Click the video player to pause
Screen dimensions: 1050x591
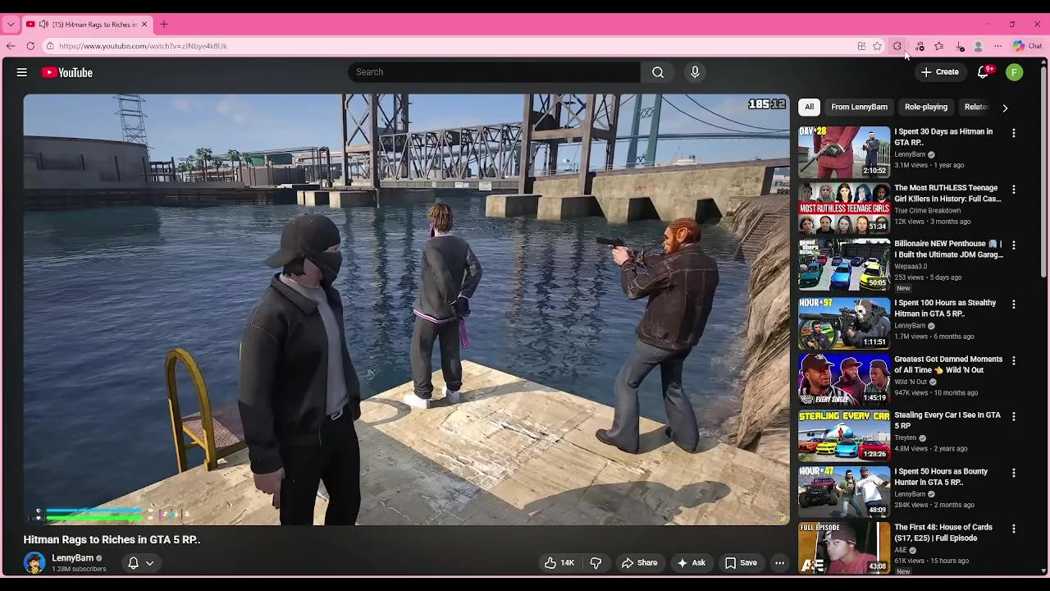(x=406, y=309)
